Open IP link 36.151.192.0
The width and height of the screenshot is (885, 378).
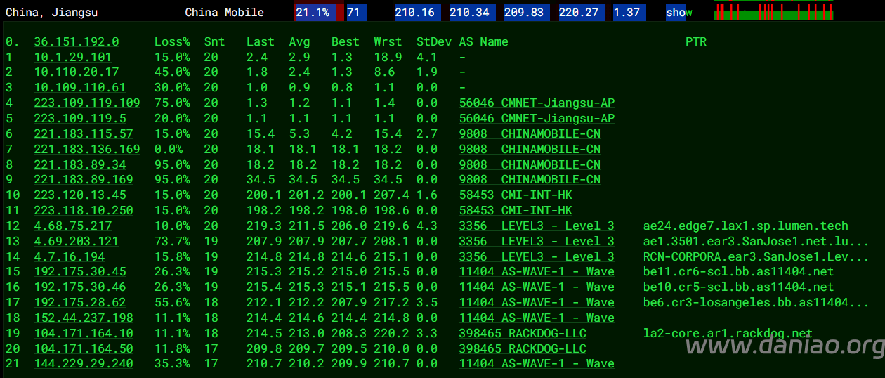(77, 42)
